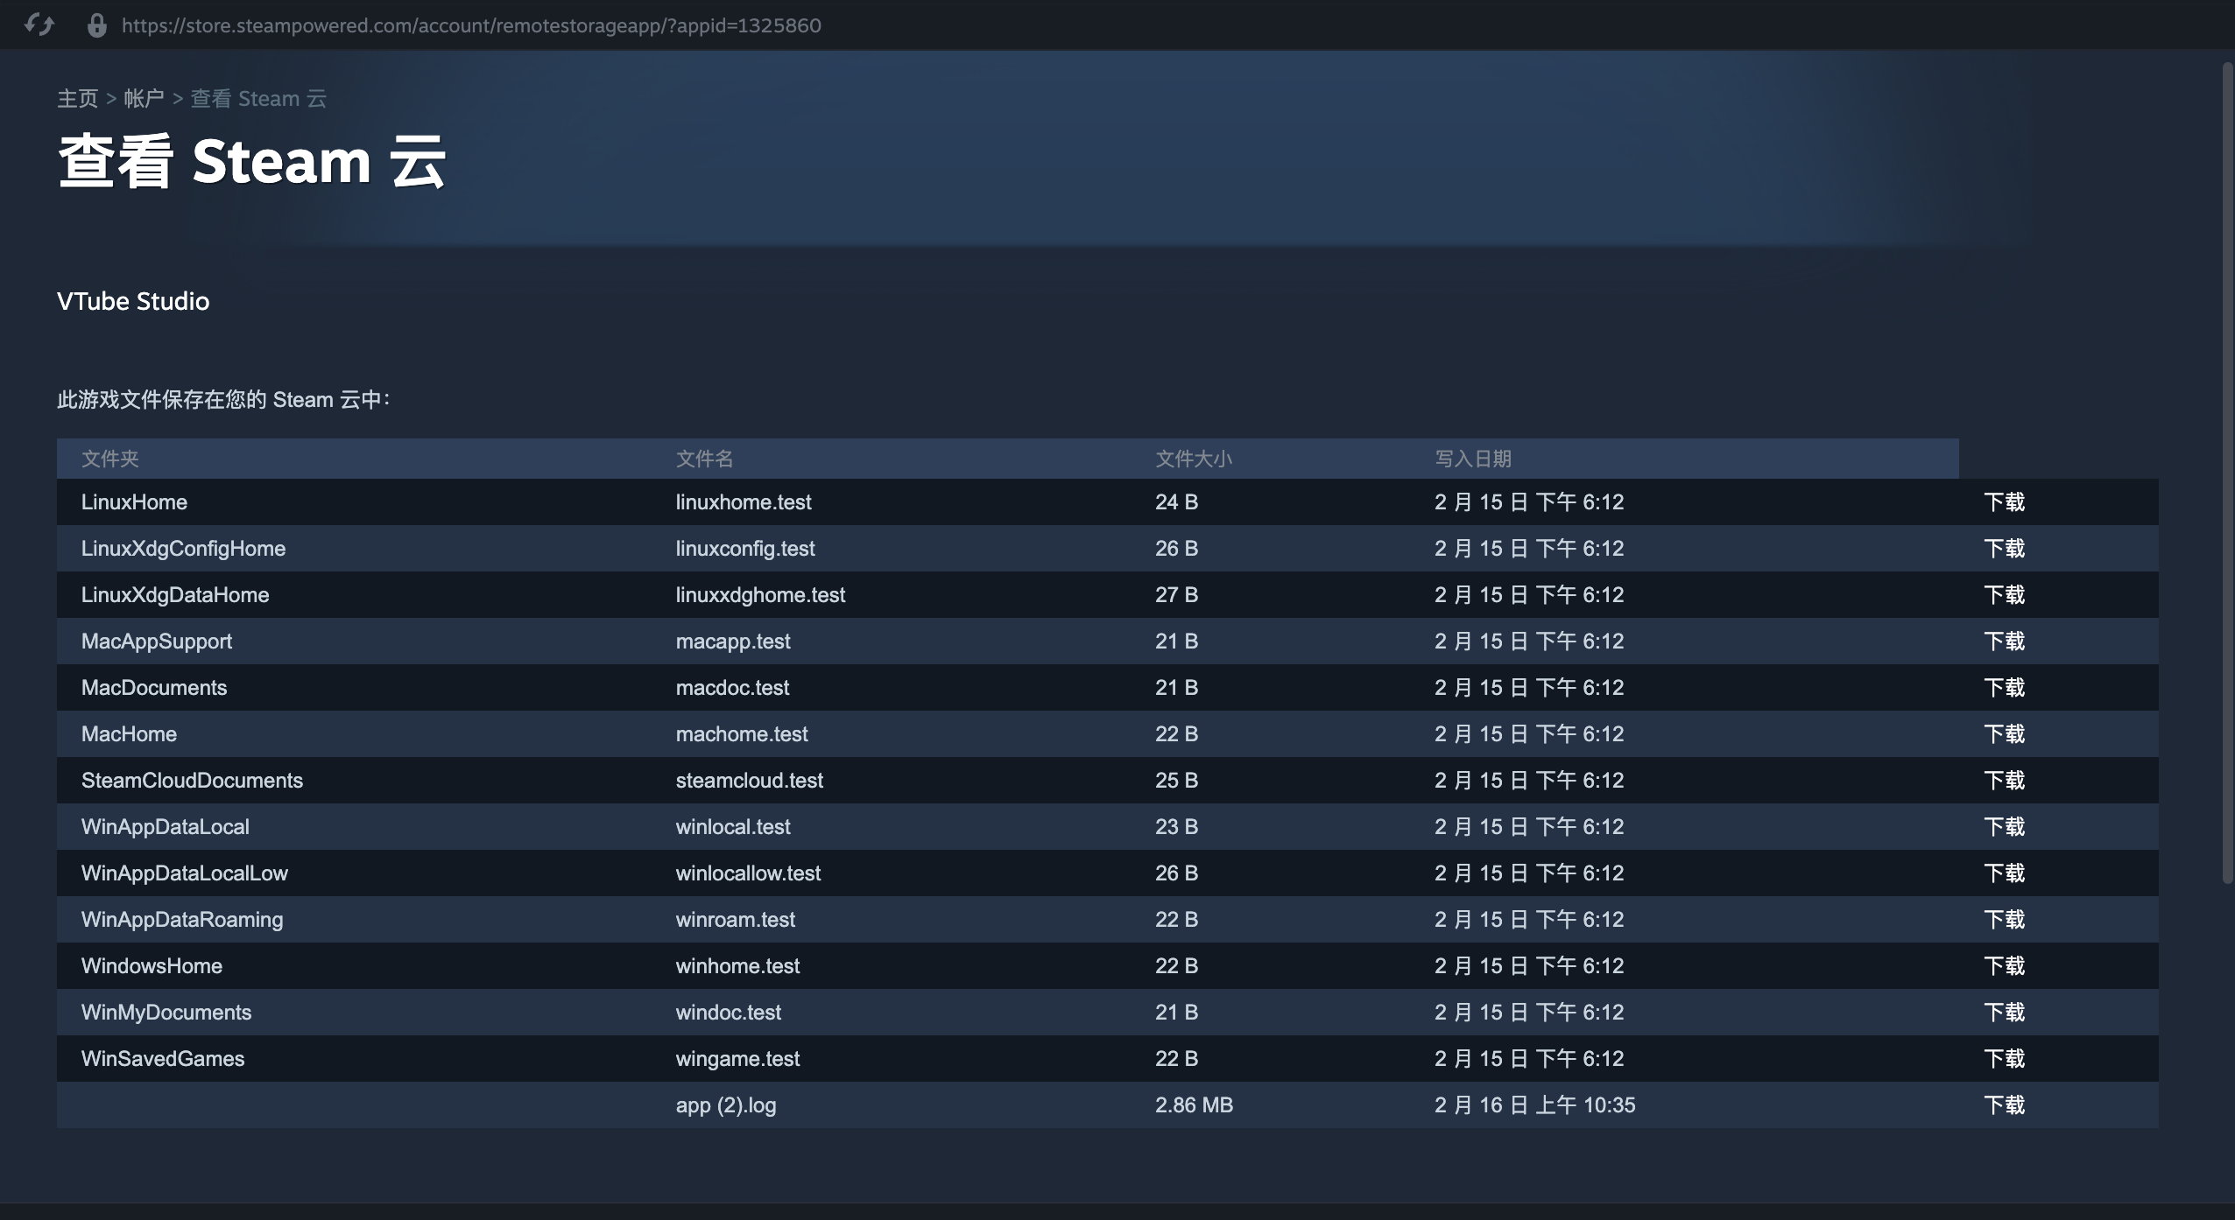The height and width of the screenshot is (1220, 2235).
Task: Select the LinuxXdgDataHome folder cell
Action: (x=175, y=595)
